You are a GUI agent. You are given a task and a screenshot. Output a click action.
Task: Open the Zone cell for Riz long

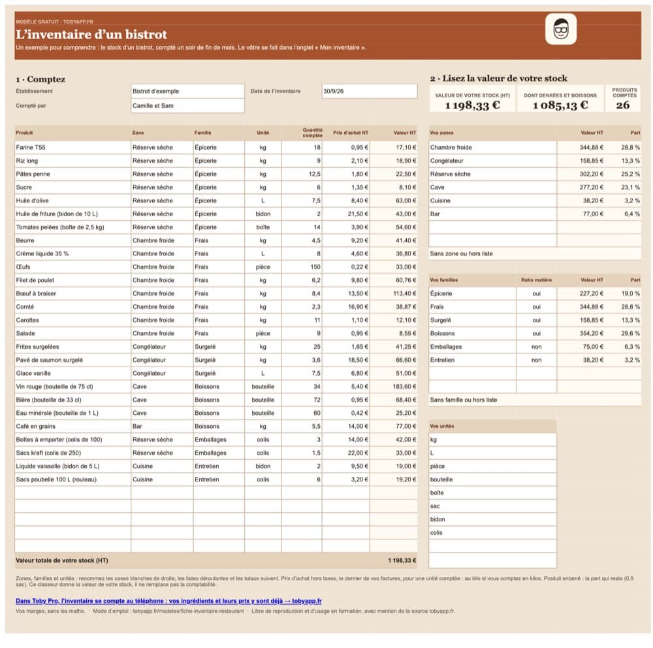coord(162,161)
